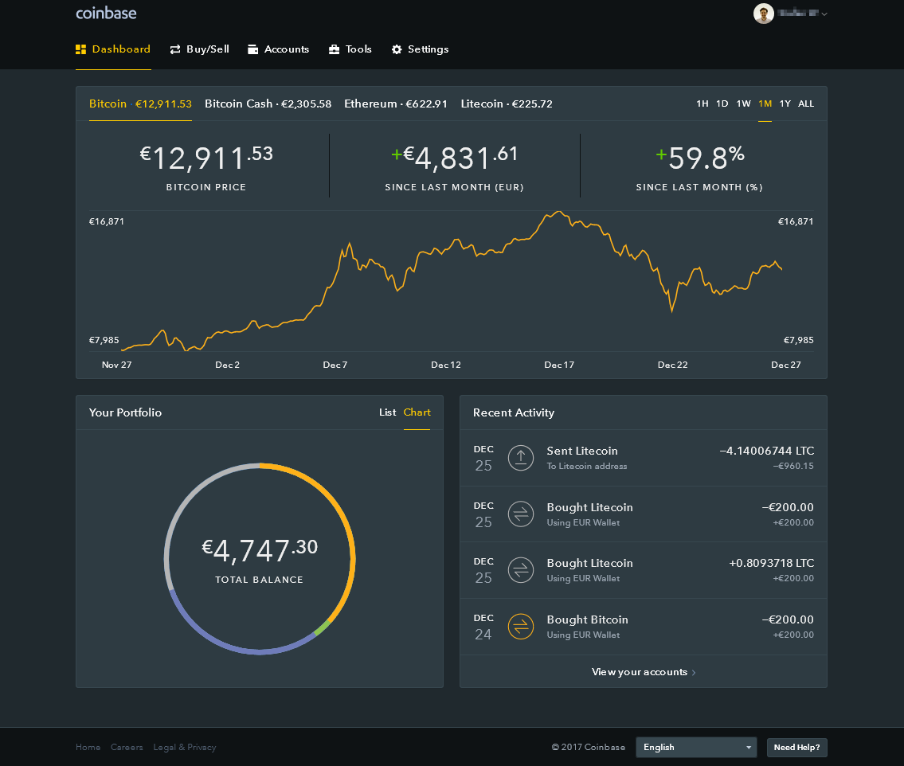Click the Need Help? button

click(796, 747)
